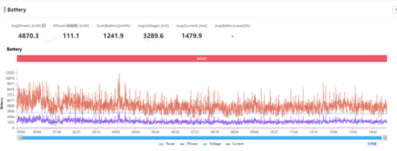This screenshot has height=151, width=397.
Task: Click the Sum(Battery) value 1241.9
Action: [x=113, y=36]
